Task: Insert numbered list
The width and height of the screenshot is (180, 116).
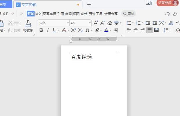Action: 138,23
